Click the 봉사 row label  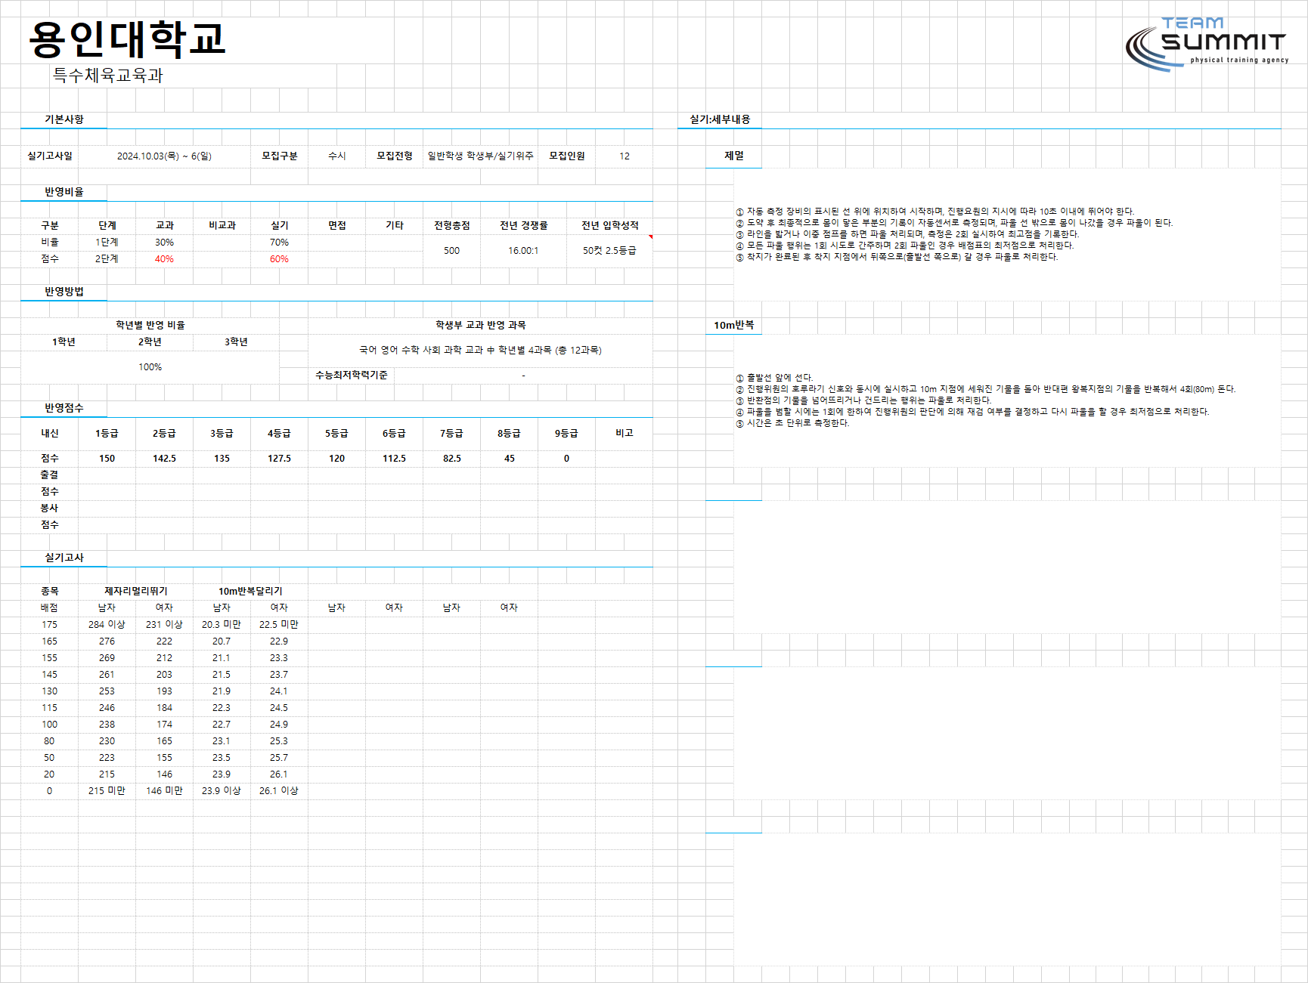coord(49,508)
